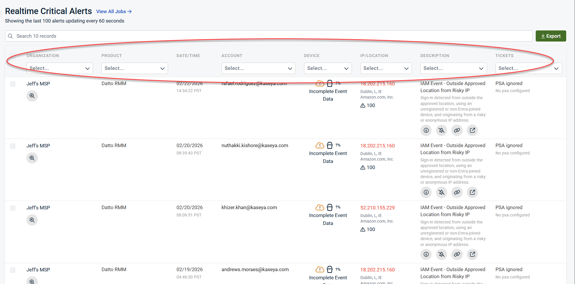Image resolution: width=575 pixels, height=284 pixels.
Task: Click cloud warning device icon for nuthakki.kishore
Action: tap(320, 146)
